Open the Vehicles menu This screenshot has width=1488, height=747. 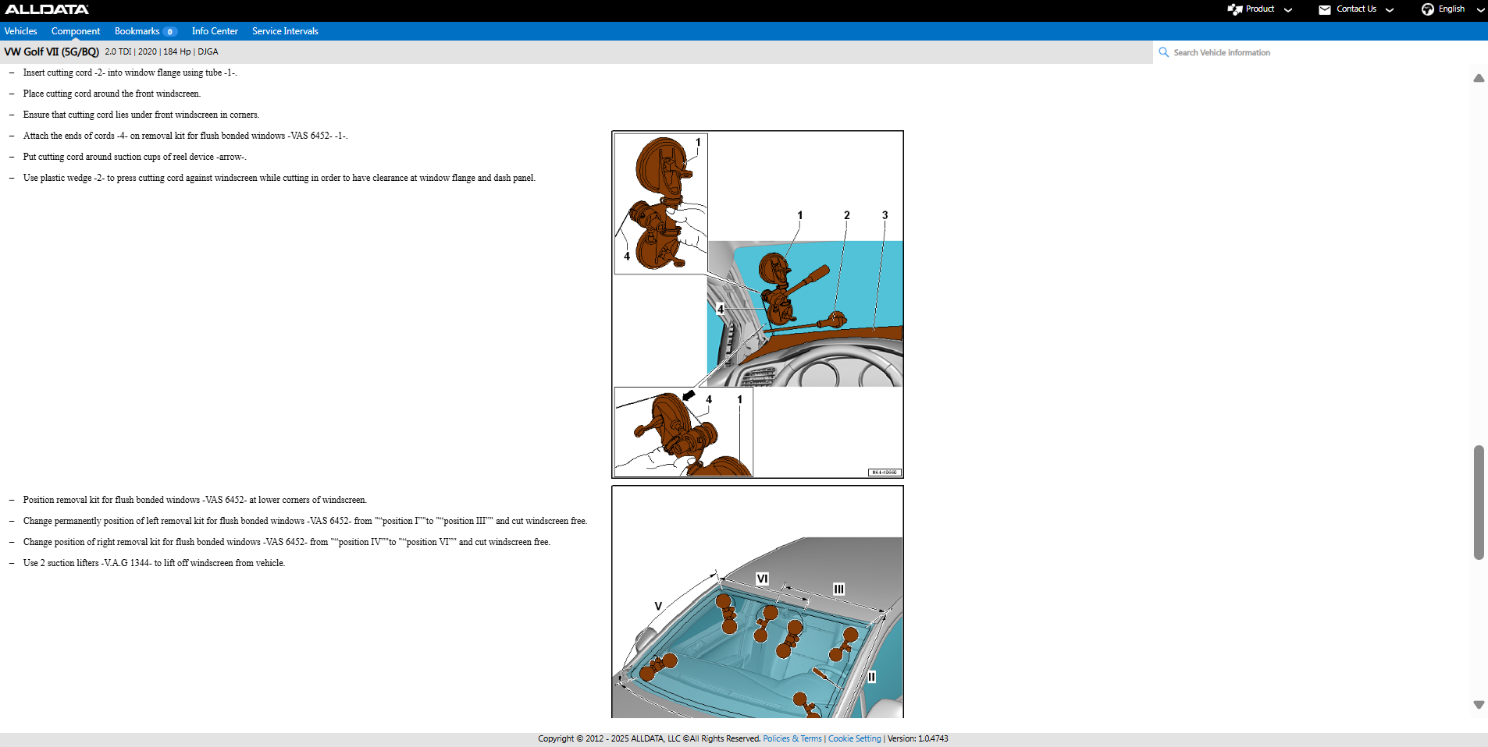[20, 31]
